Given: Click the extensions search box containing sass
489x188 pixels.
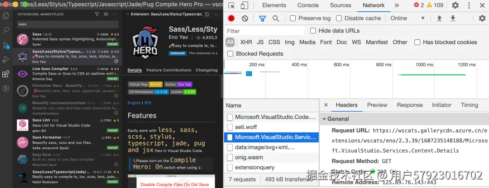Looking at the screenshot, I should (67, 24).
